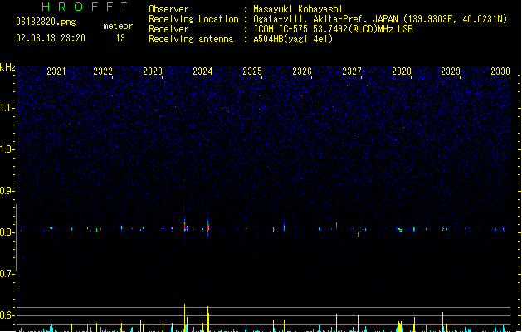Click the 2328 time marker
Viewport: 522px width, 332px height.
pos(402,71)
